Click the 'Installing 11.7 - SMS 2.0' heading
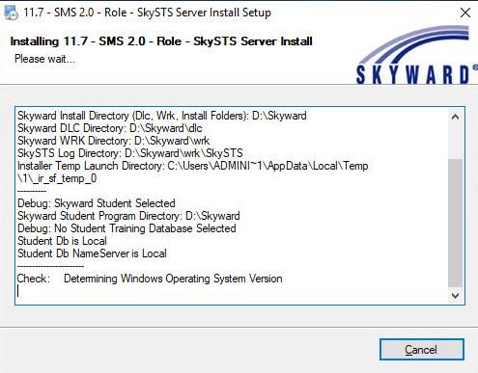 [x=161, y=41]
